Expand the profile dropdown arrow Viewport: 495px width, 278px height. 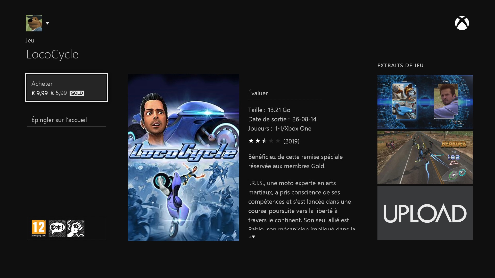pos(47,23)
